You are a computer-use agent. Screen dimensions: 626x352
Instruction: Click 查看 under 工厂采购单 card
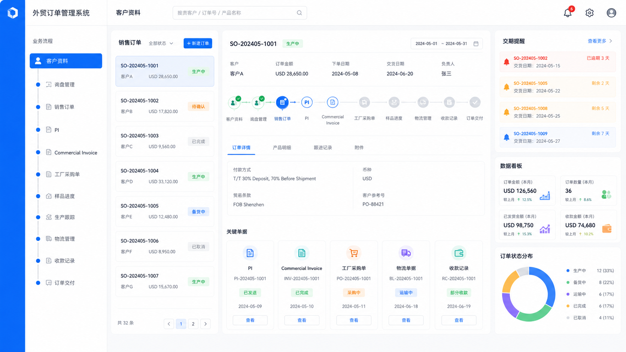point(354,320)
